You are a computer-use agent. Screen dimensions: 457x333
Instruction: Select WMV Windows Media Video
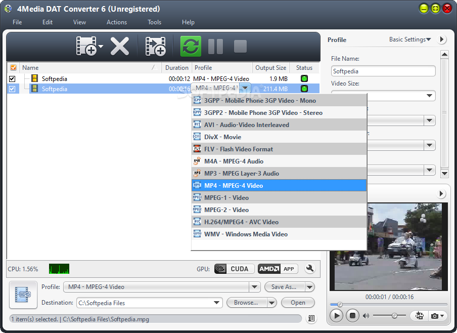click(279, 234)
